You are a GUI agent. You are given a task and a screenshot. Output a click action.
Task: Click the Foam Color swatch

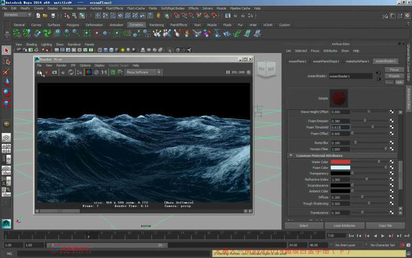(x=340, y=168)
